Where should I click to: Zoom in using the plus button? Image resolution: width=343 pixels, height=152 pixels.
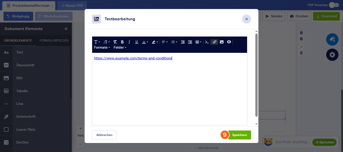81,128
